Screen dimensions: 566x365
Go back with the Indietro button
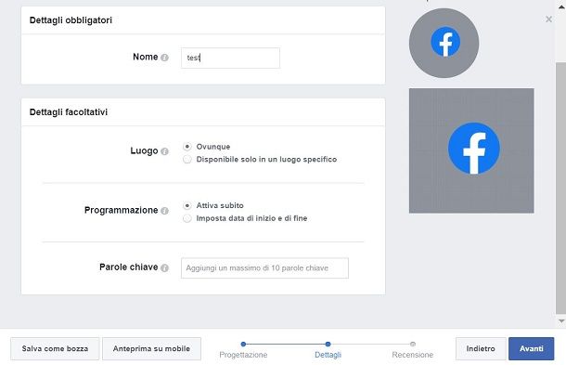(x=481, y=348)
